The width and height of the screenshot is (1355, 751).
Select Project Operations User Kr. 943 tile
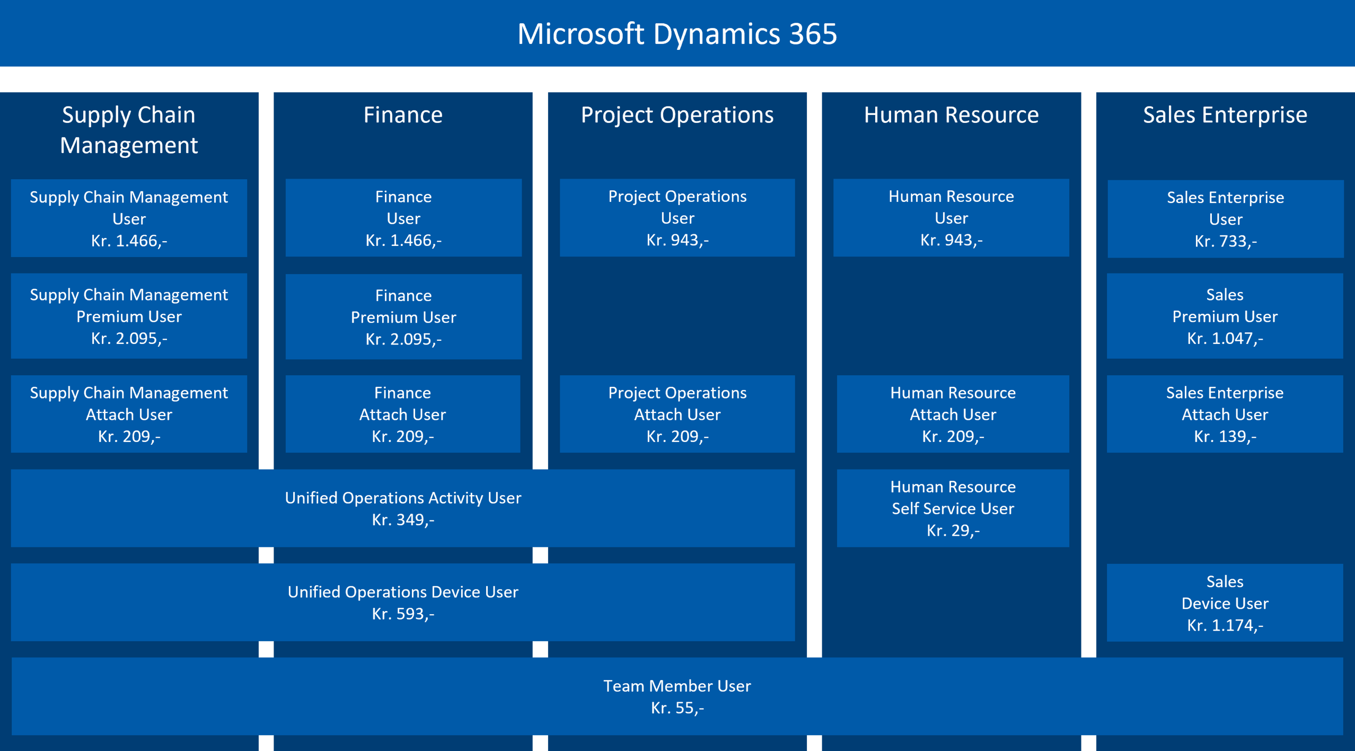click(677, 218)
